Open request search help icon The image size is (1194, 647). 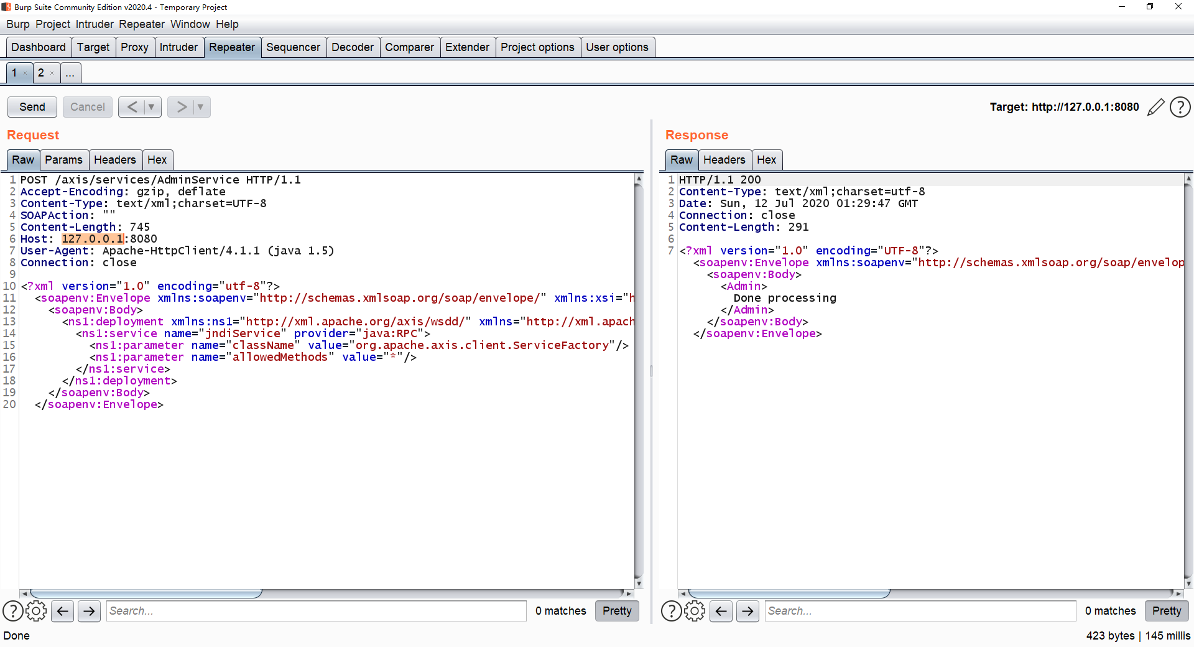[x=13, y=611]
